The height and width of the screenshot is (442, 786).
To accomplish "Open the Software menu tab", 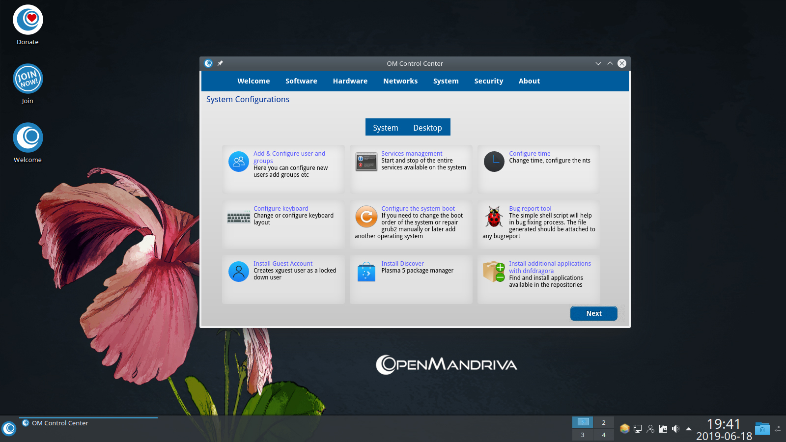I will pos(301,81).
